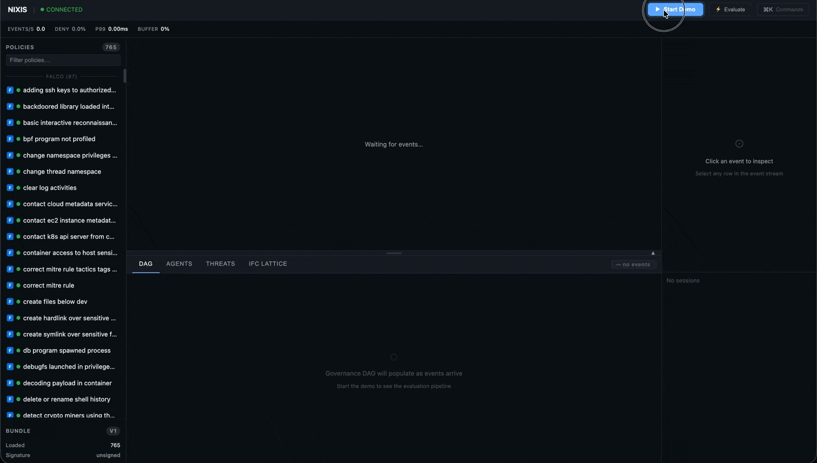The image size is (817, 463).
Task: Click the panel resize handle above the tabs
Action: 394,253
